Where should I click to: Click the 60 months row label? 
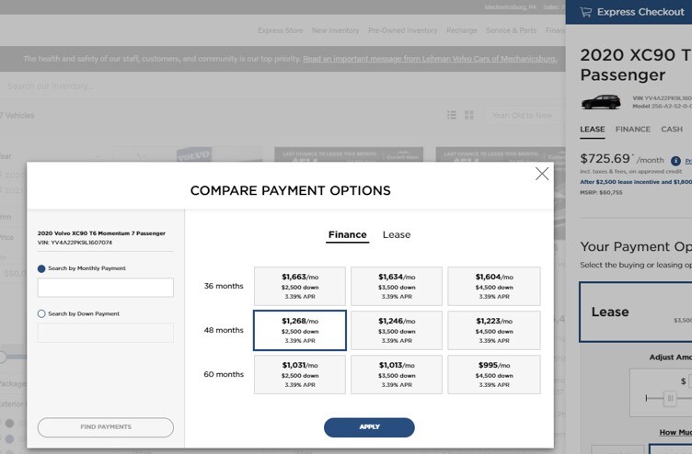[x=224, y=374]
